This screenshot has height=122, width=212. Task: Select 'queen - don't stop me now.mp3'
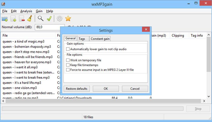26,52
